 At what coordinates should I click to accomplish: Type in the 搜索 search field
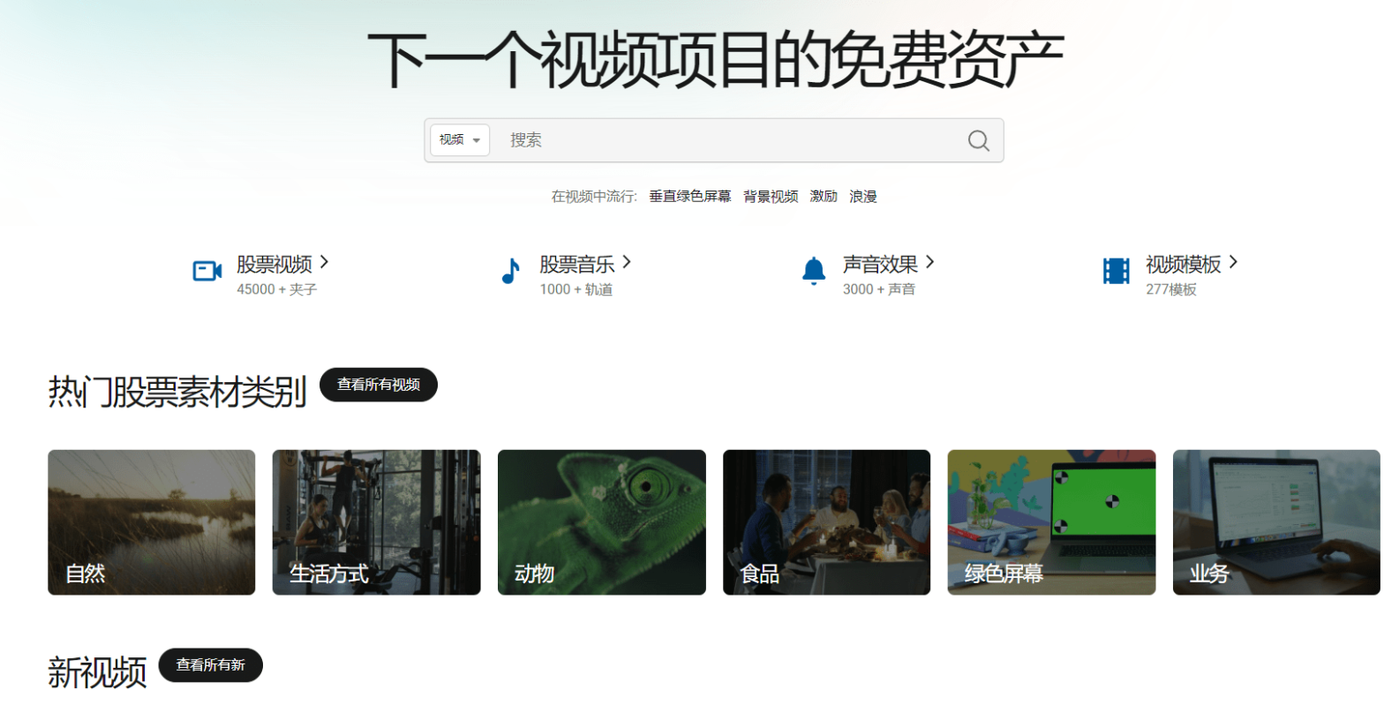(x=733, y=140)
